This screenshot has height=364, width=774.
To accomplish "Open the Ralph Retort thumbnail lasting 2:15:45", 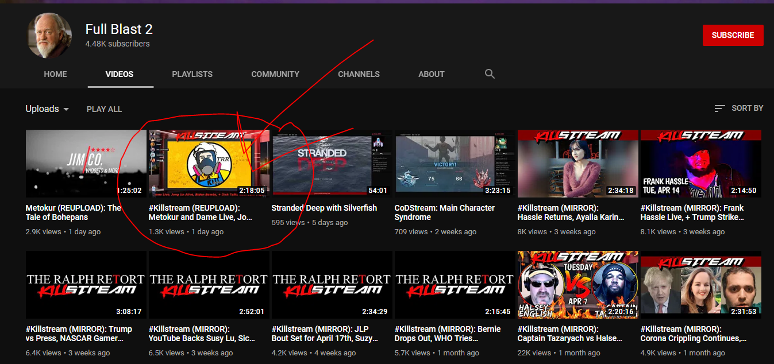I will tap(455, 285).
